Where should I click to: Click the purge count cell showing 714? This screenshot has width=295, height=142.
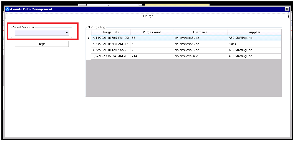[x=152, y=56]
